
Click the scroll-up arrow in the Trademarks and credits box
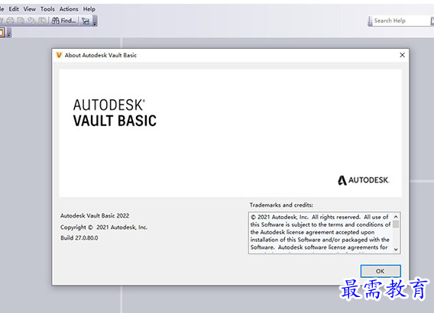[x=396, y=217]
